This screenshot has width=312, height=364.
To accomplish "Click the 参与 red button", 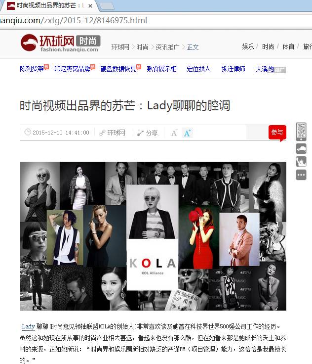I will [277, 133].
